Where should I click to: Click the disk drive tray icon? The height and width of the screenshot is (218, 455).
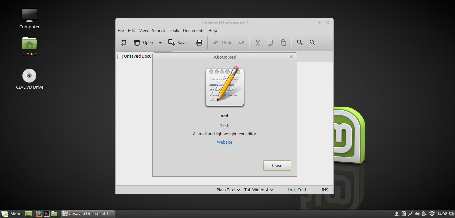[404, 214]
